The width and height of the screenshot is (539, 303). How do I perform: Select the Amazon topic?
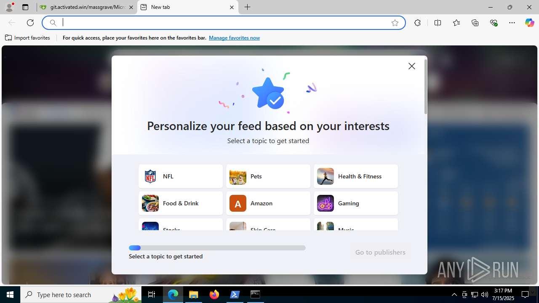268,203
